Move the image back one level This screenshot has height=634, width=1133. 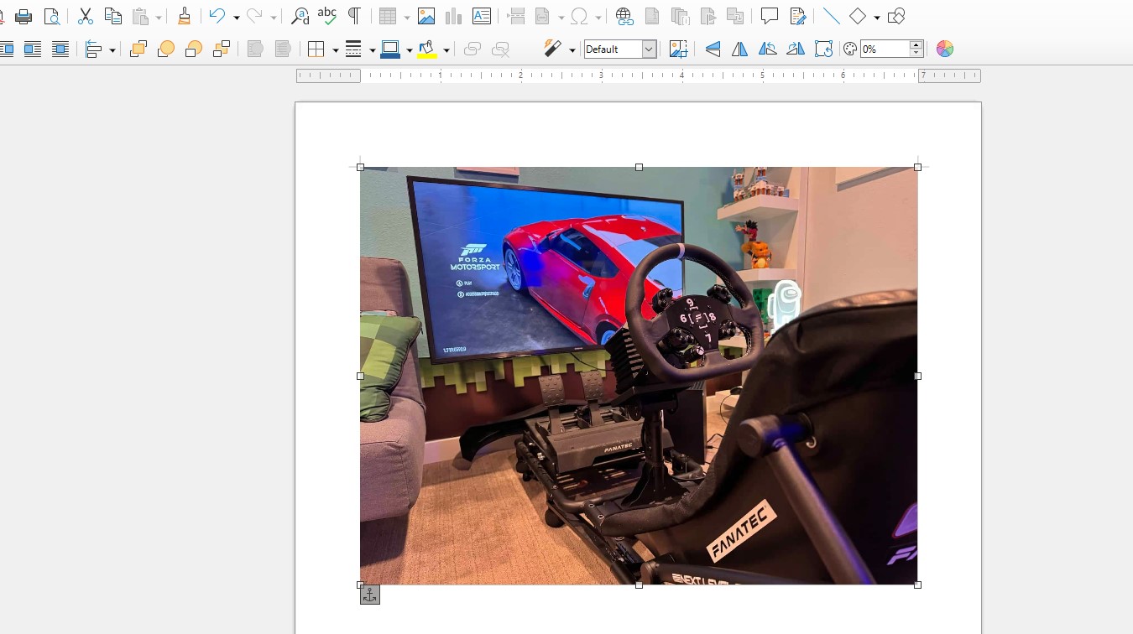coord(194,49)
